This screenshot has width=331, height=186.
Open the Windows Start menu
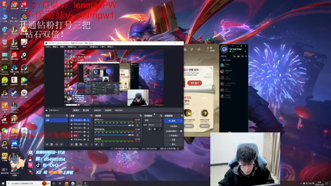pyautogui.click(x=3, y=184)
